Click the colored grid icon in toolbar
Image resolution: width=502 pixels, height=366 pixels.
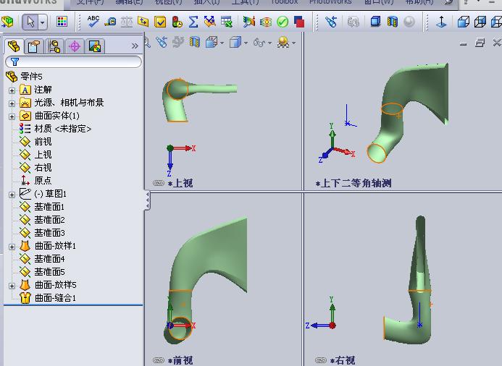tap(62, 22)
